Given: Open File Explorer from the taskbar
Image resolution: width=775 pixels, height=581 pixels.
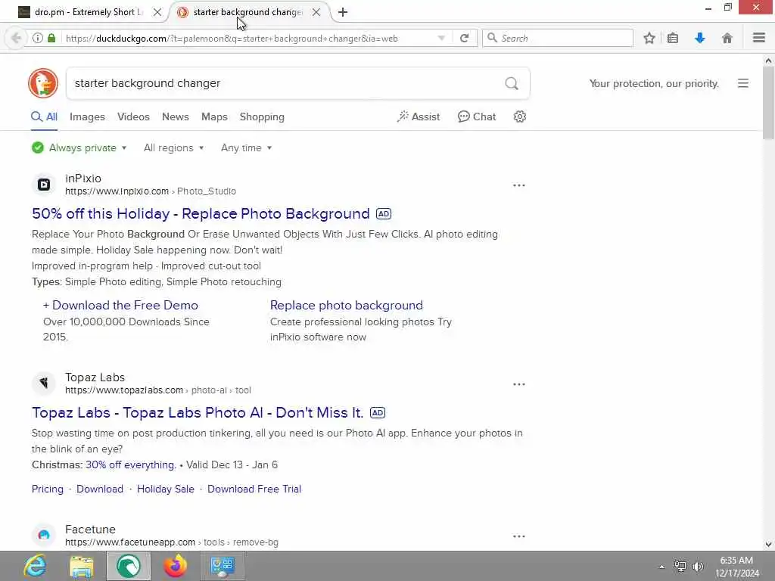Looking at the screenshot, I should [x=81, y=566].
